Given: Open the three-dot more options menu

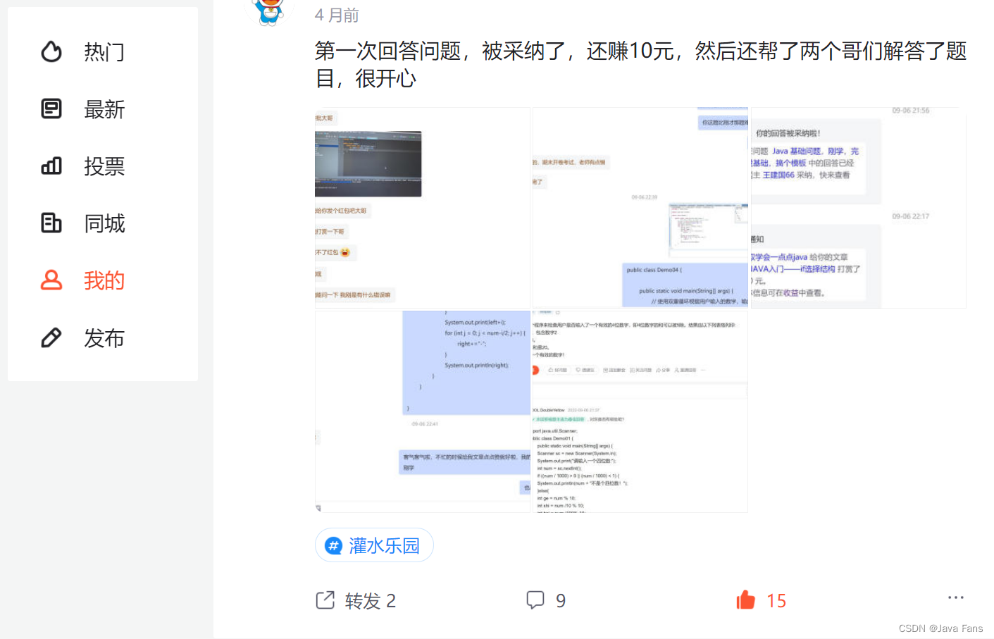Looking at the screenshot, I should tap(955, 597).
